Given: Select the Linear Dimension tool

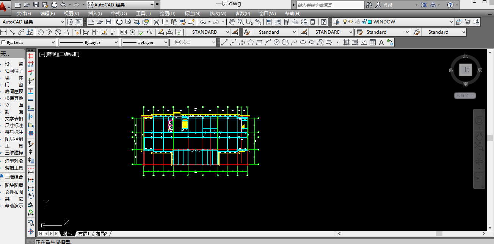Looking at the screenshot, I should click(4, 32).
